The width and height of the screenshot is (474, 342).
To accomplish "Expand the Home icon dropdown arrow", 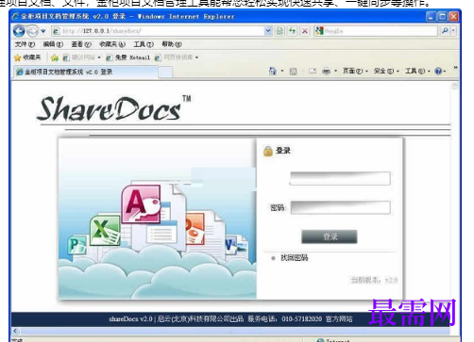I will 282,72.
